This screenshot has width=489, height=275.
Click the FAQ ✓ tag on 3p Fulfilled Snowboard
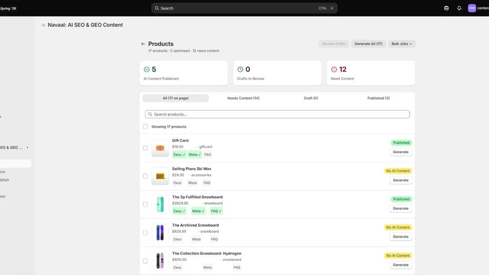[x=216, y=211]
